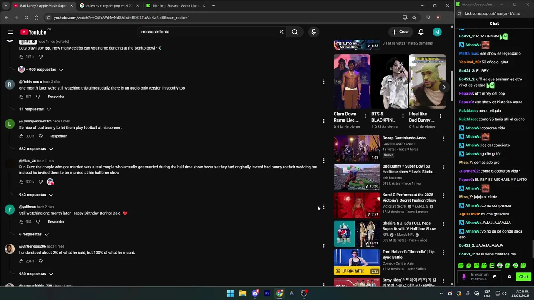Dislike the @Robin-son-a comment
Screen dimensions: 534x300
pyautogui.click(x=38, y=97)
